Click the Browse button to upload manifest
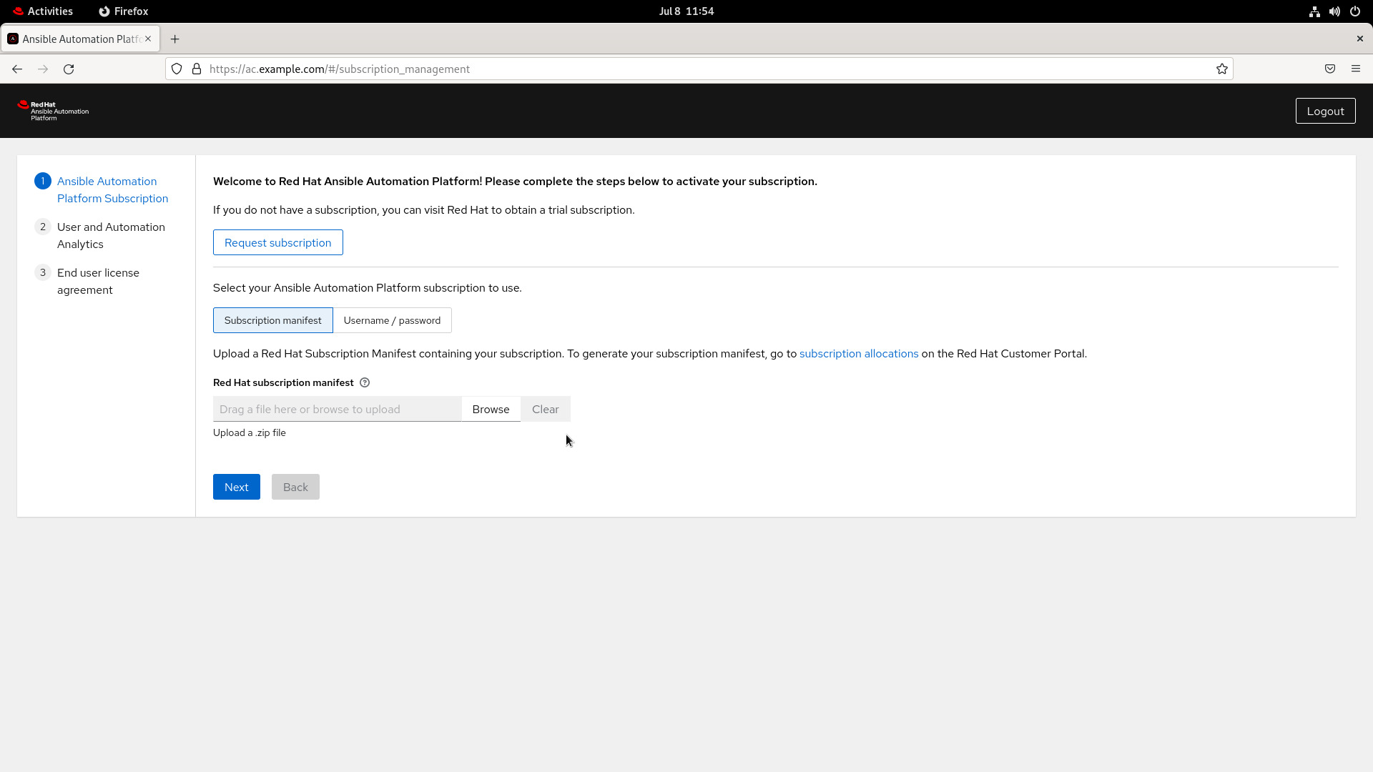 point(491,409)
